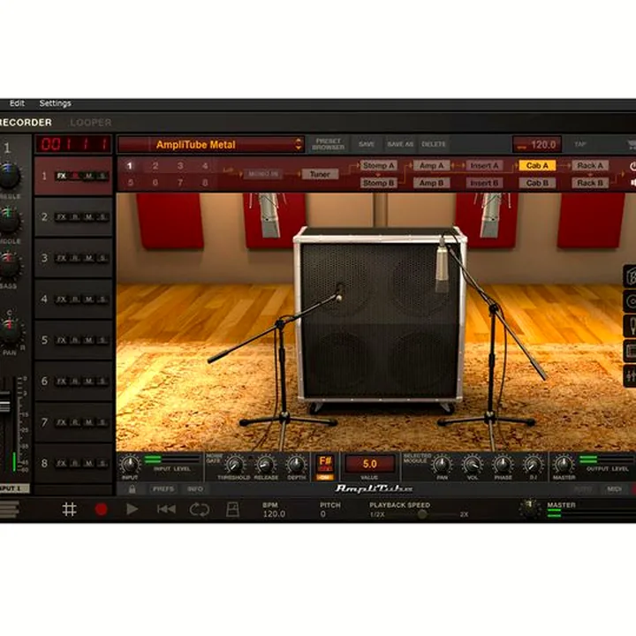Open the Preset Browser
Image resolution: width=636 pixels, height=636 pixels.
(328, 144)
